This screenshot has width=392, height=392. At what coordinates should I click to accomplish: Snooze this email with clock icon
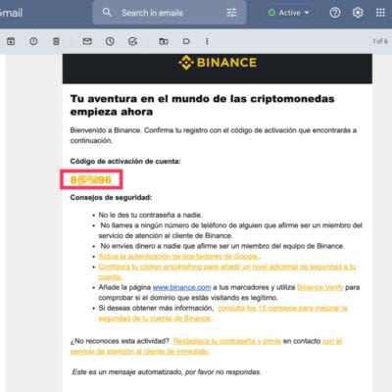[x=110, y=41]
